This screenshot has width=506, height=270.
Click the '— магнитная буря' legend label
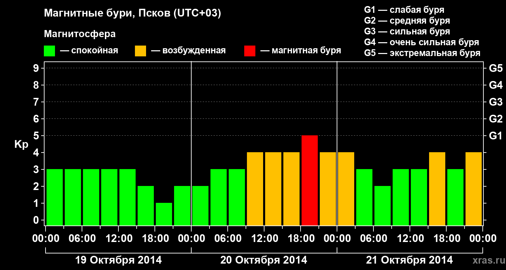(301, 51)
